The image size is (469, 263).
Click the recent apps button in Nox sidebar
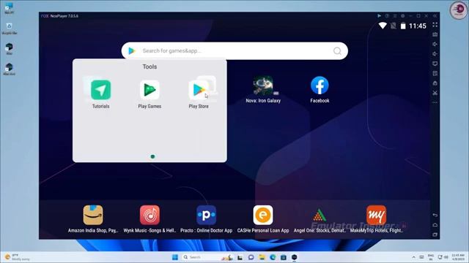click(x=435, y=235)
